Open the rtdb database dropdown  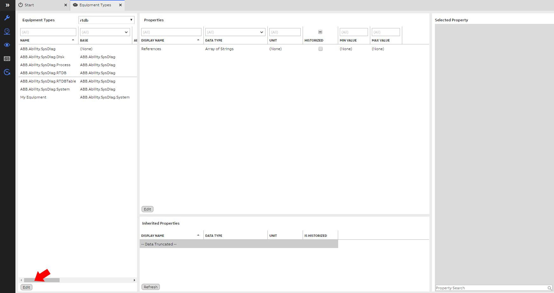pos(106,20)
